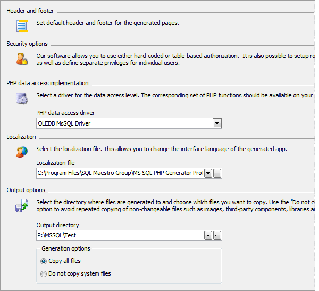Click the PHP data access gear icon
The image size is (319, 291).
(x=22, y=98)
